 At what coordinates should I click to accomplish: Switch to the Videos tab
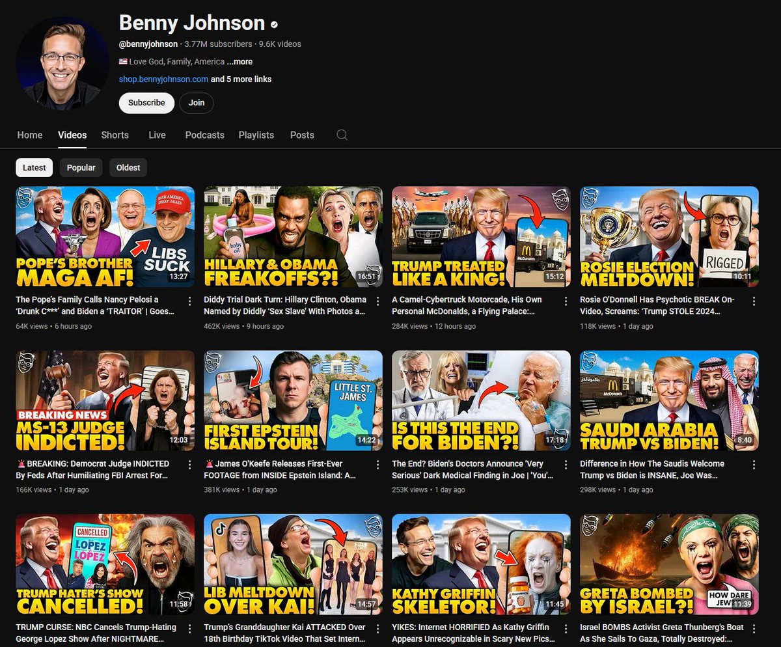72,135
